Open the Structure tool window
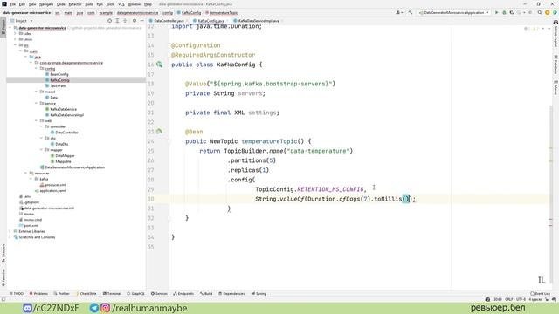559x314 pixels. (3, 253)
